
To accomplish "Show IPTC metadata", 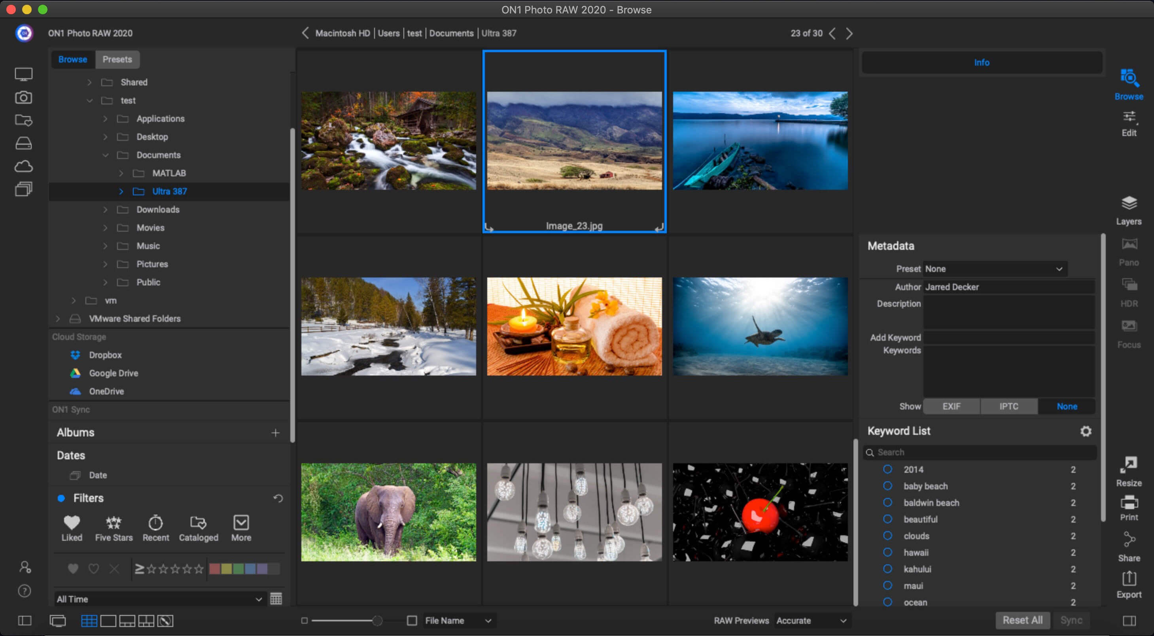I will point(1009,406).
